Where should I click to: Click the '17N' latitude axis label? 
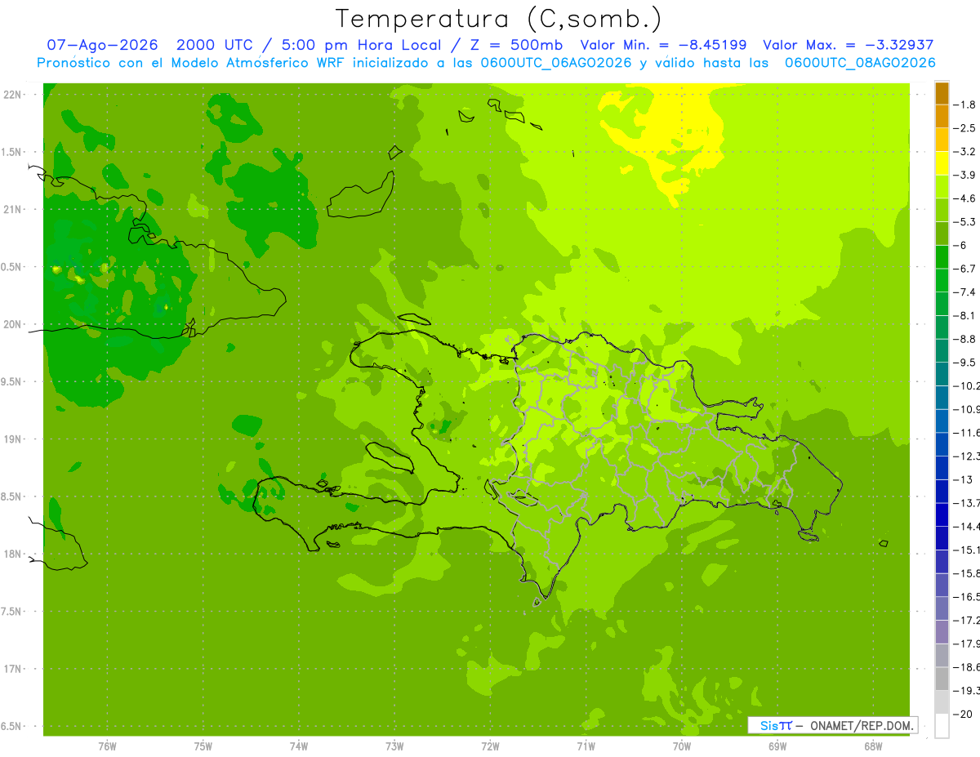tap(14, 669)
